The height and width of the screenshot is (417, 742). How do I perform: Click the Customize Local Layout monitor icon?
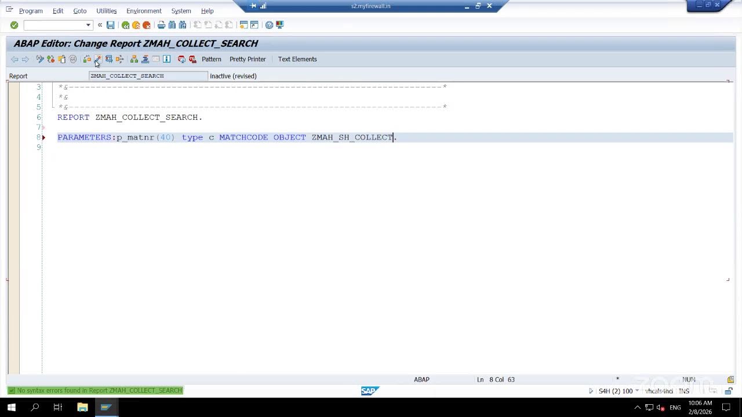pos(280,25)
